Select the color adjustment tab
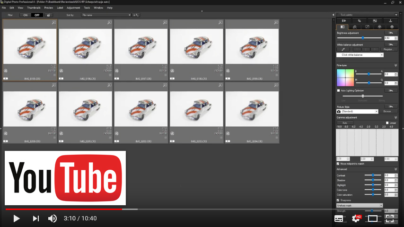404x227 pixels. point(379,27)
